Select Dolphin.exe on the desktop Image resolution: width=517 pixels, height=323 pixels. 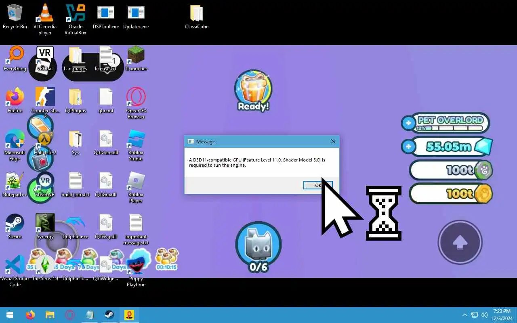(76, 227)
